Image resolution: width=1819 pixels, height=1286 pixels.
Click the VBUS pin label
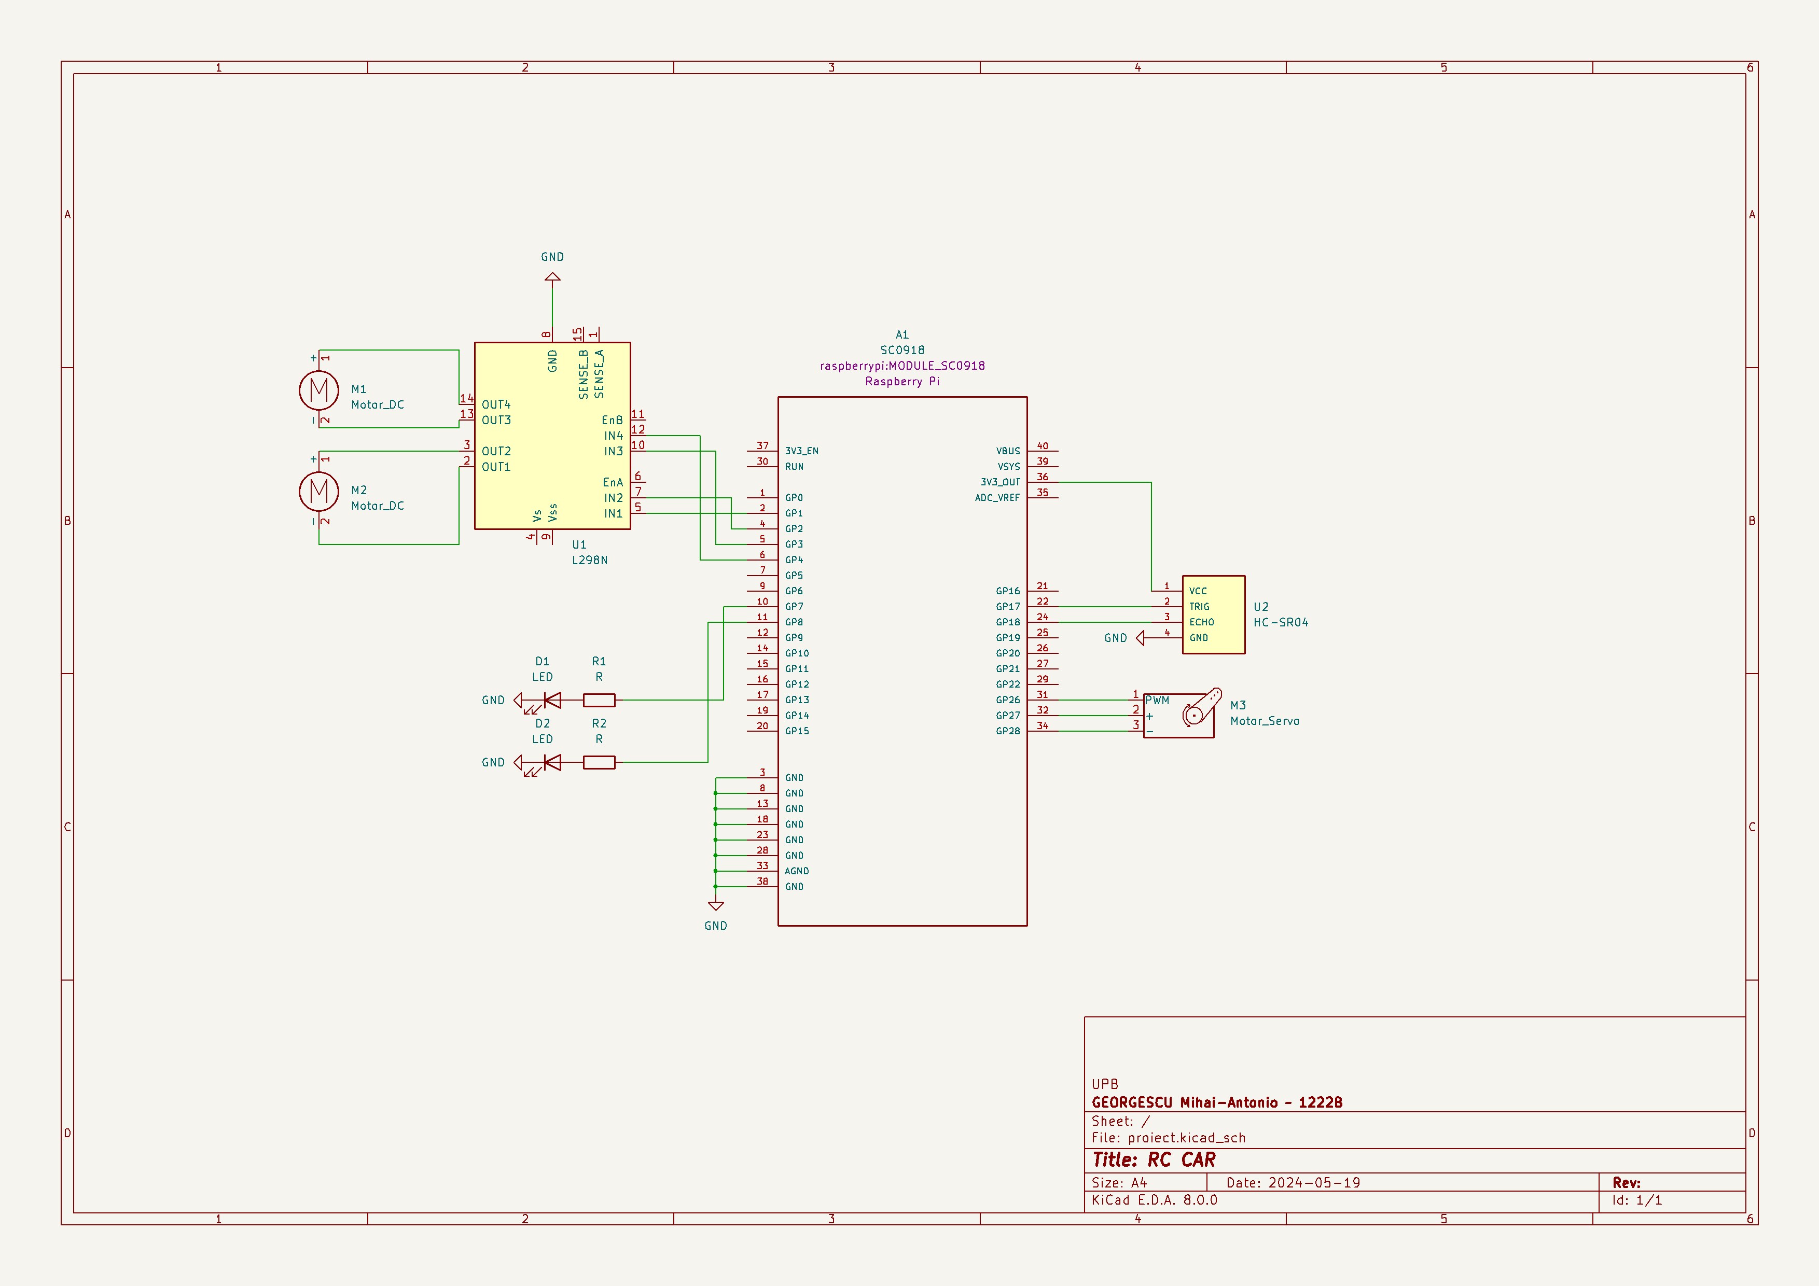point(1008,451)
